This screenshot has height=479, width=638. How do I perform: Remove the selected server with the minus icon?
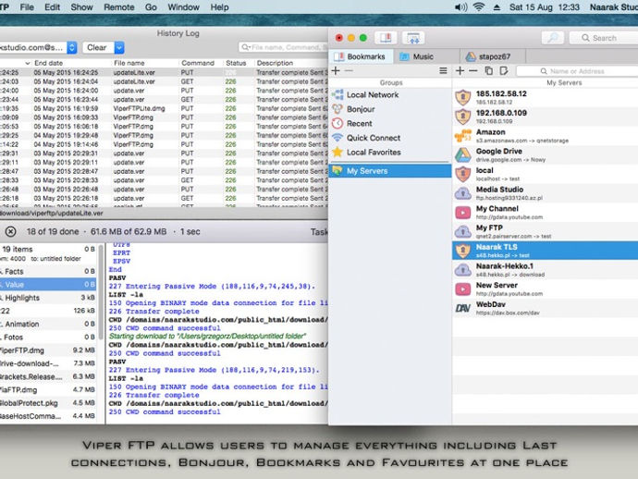point(472,71)
